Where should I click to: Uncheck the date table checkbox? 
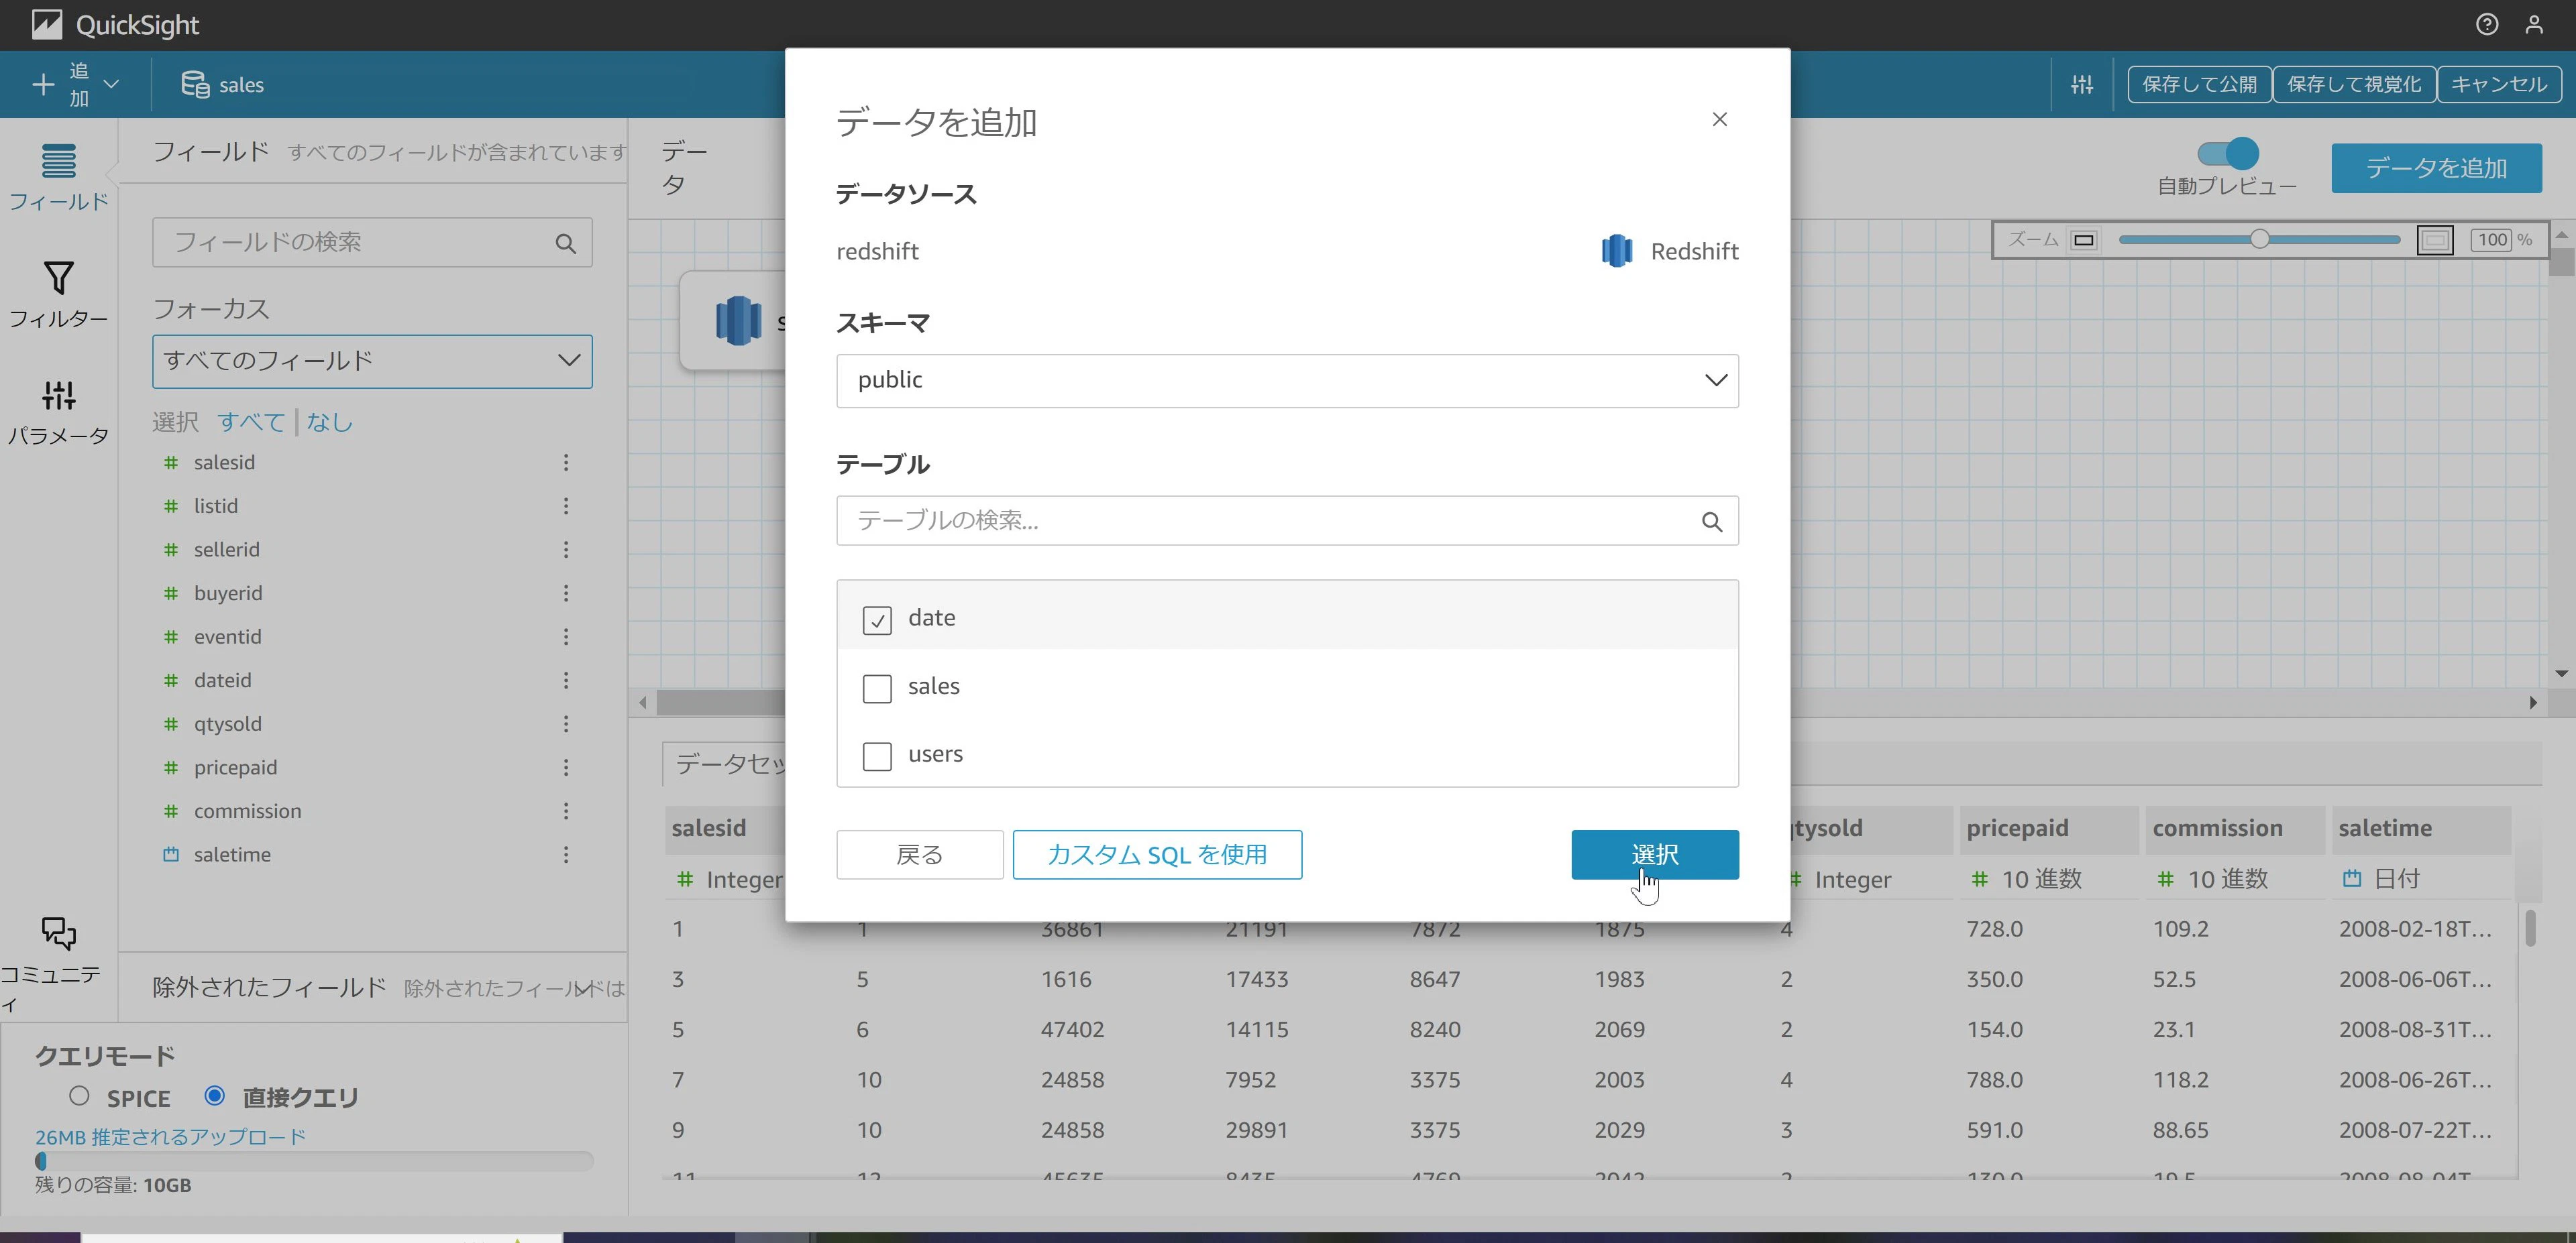click(x=877, y=621)
